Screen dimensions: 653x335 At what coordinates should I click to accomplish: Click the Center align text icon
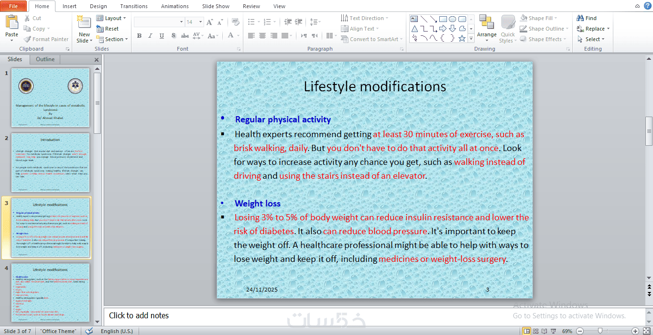coord(262,35)
